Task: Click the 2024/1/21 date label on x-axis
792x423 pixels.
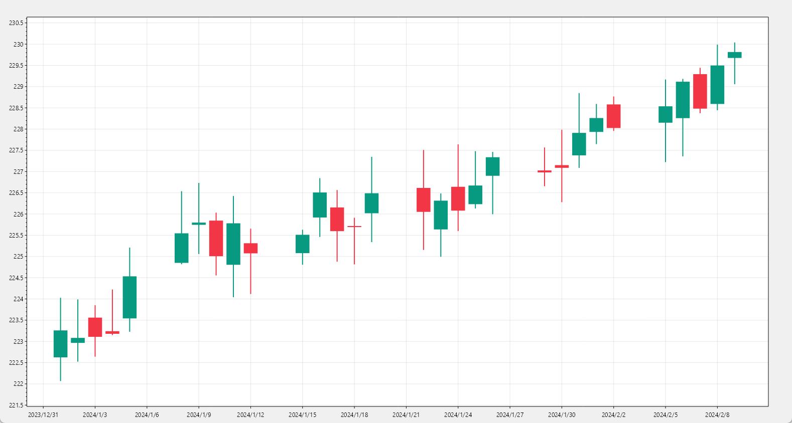Action: [406, 415]
